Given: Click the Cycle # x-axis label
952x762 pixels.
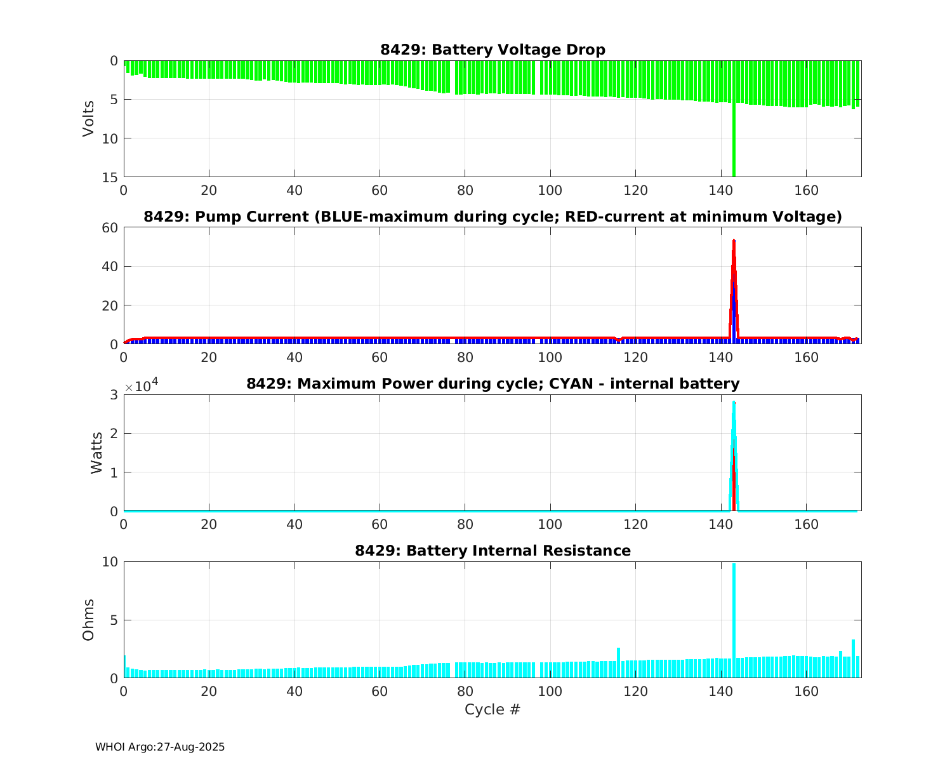Looking at the screenshot, I should click(493, 709).
